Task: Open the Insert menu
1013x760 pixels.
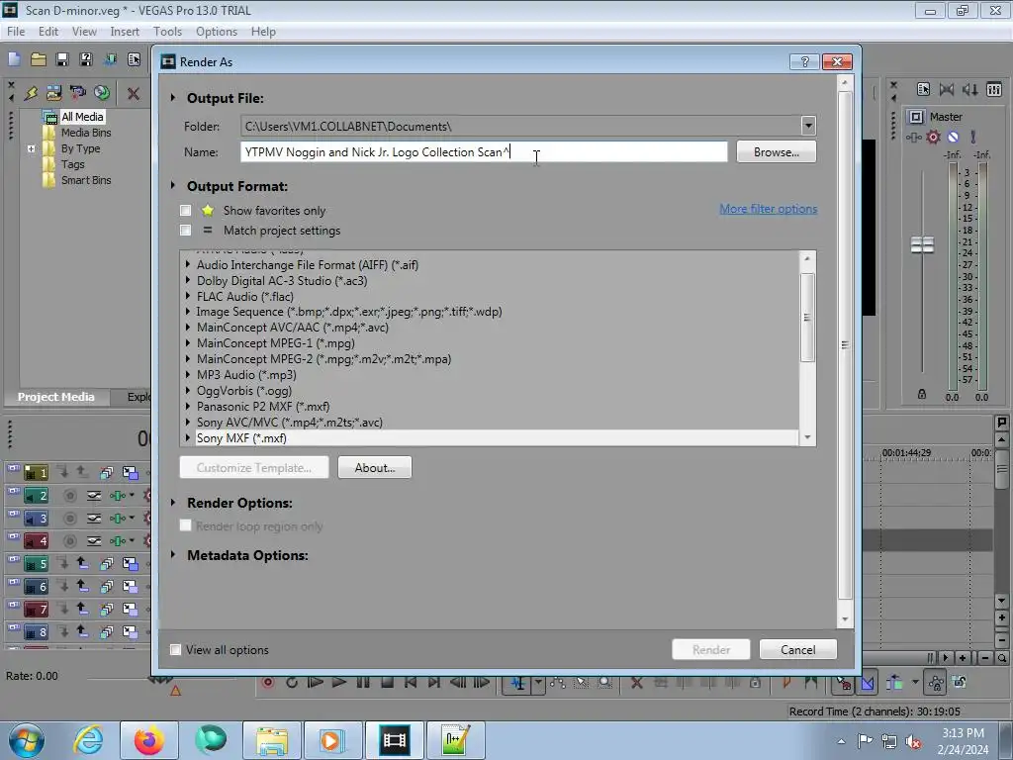Action: point(125,31)
